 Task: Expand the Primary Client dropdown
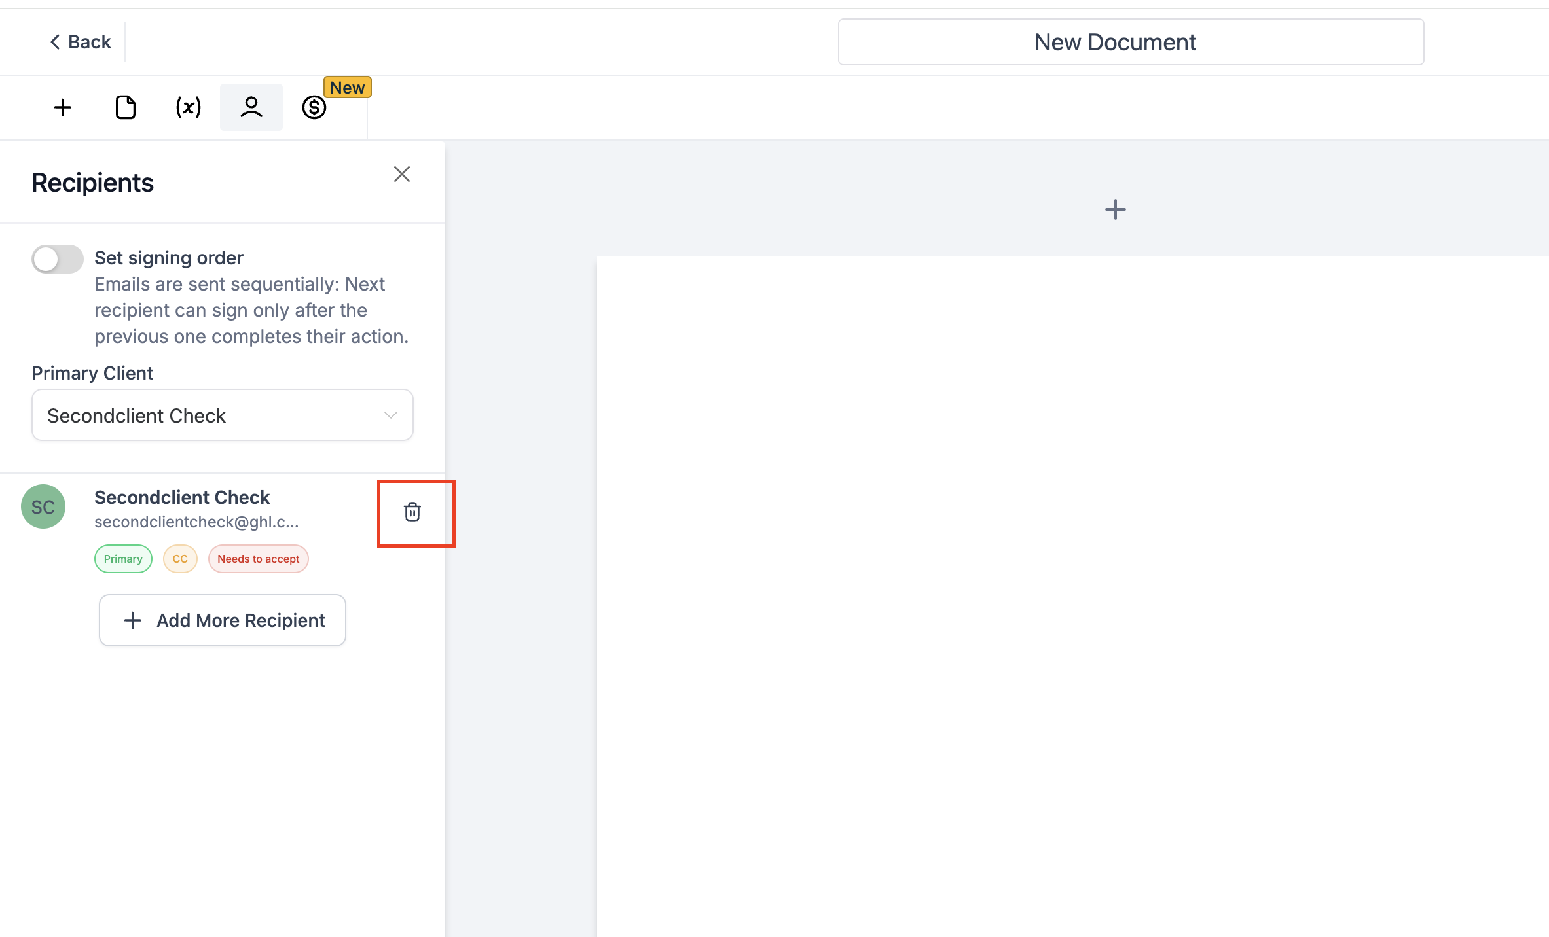coord(223,415)
